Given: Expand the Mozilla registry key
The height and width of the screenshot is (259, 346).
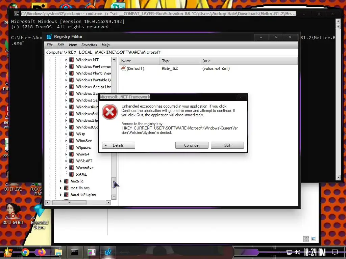Looking at the screenshot, I should point(61,181).
